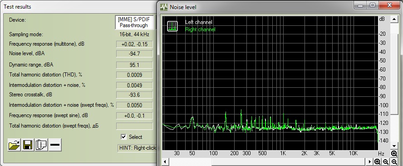
Task: Toggle the Select checkbox
Action: tap(123, 137)
